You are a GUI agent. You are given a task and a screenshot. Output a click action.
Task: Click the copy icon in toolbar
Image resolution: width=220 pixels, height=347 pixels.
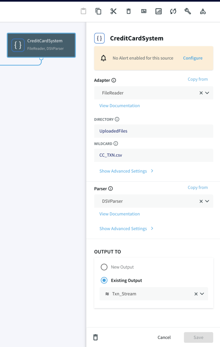tap(98, 11)
